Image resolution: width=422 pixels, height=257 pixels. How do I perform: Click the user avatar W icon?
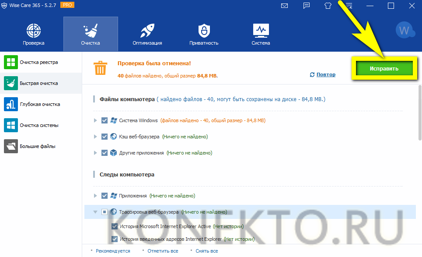tap(404, 30)
